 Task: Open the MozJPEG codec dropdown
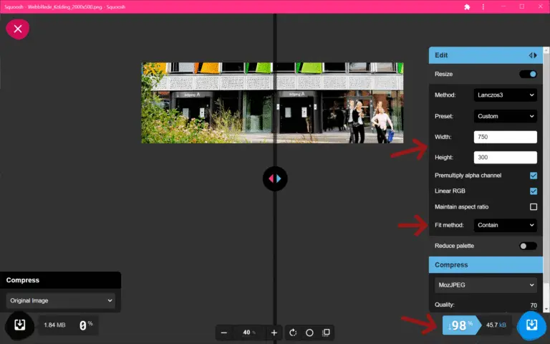(486, 285)
